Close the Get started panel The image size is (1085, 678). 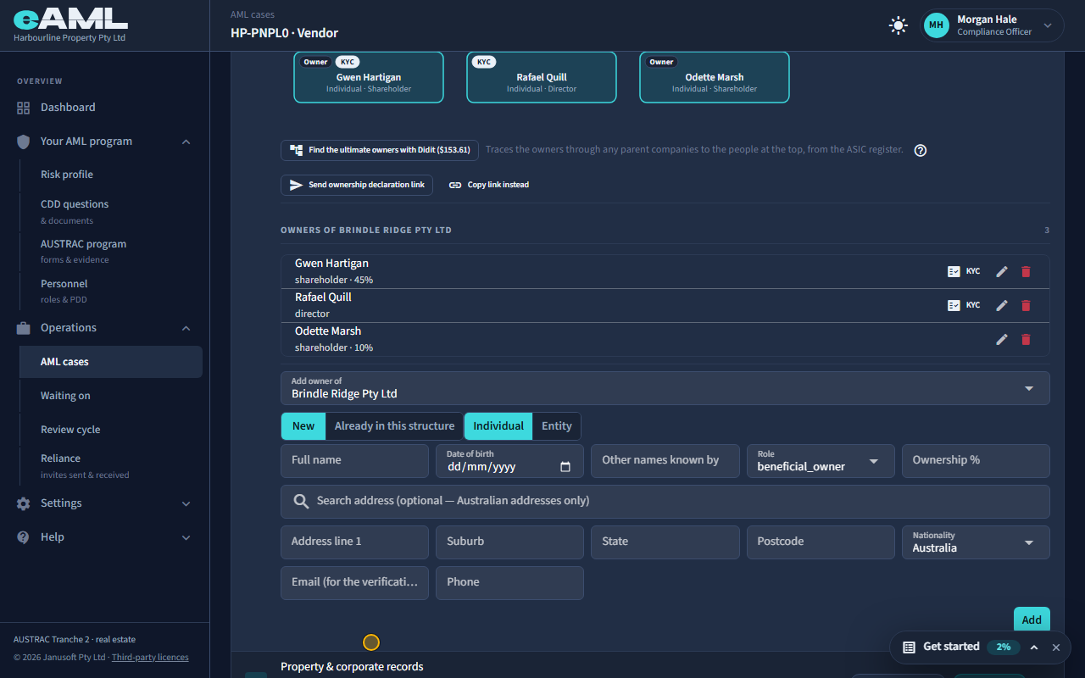1056,647
